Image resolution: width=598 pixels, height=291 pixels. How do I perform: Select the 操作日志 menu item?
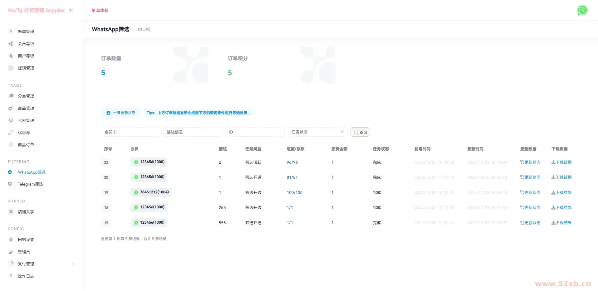26,276
